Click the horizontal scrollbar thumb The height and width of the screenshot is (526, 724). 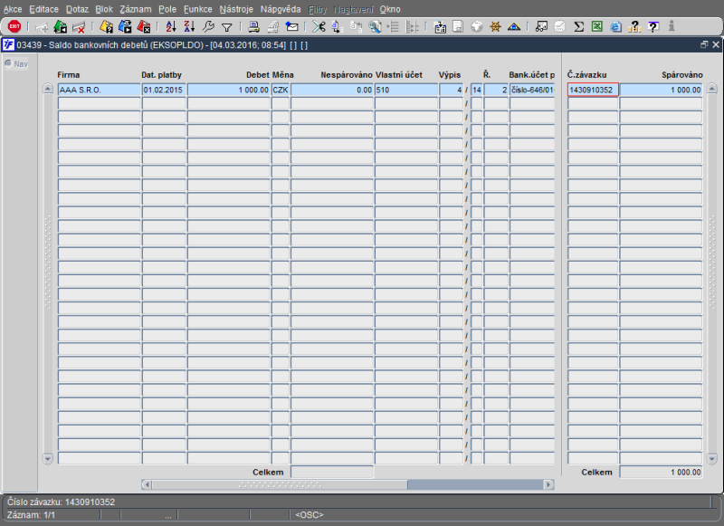click(280, 484)
